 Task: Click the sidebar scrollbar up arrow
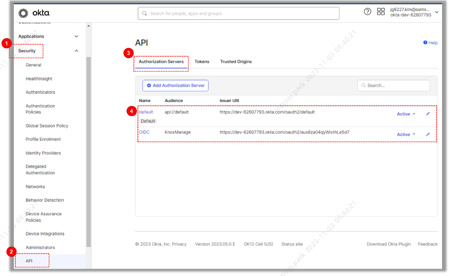89,26
